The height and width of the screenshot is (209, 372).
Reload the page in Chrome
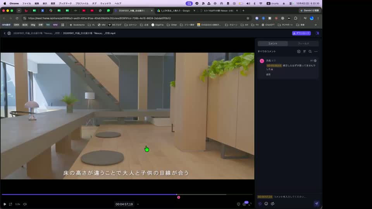point(17,18)
